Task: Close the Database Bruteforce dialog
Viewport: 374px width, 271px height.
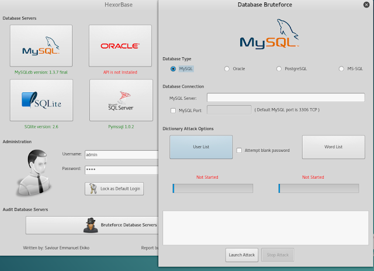Action: coord(366,5)
